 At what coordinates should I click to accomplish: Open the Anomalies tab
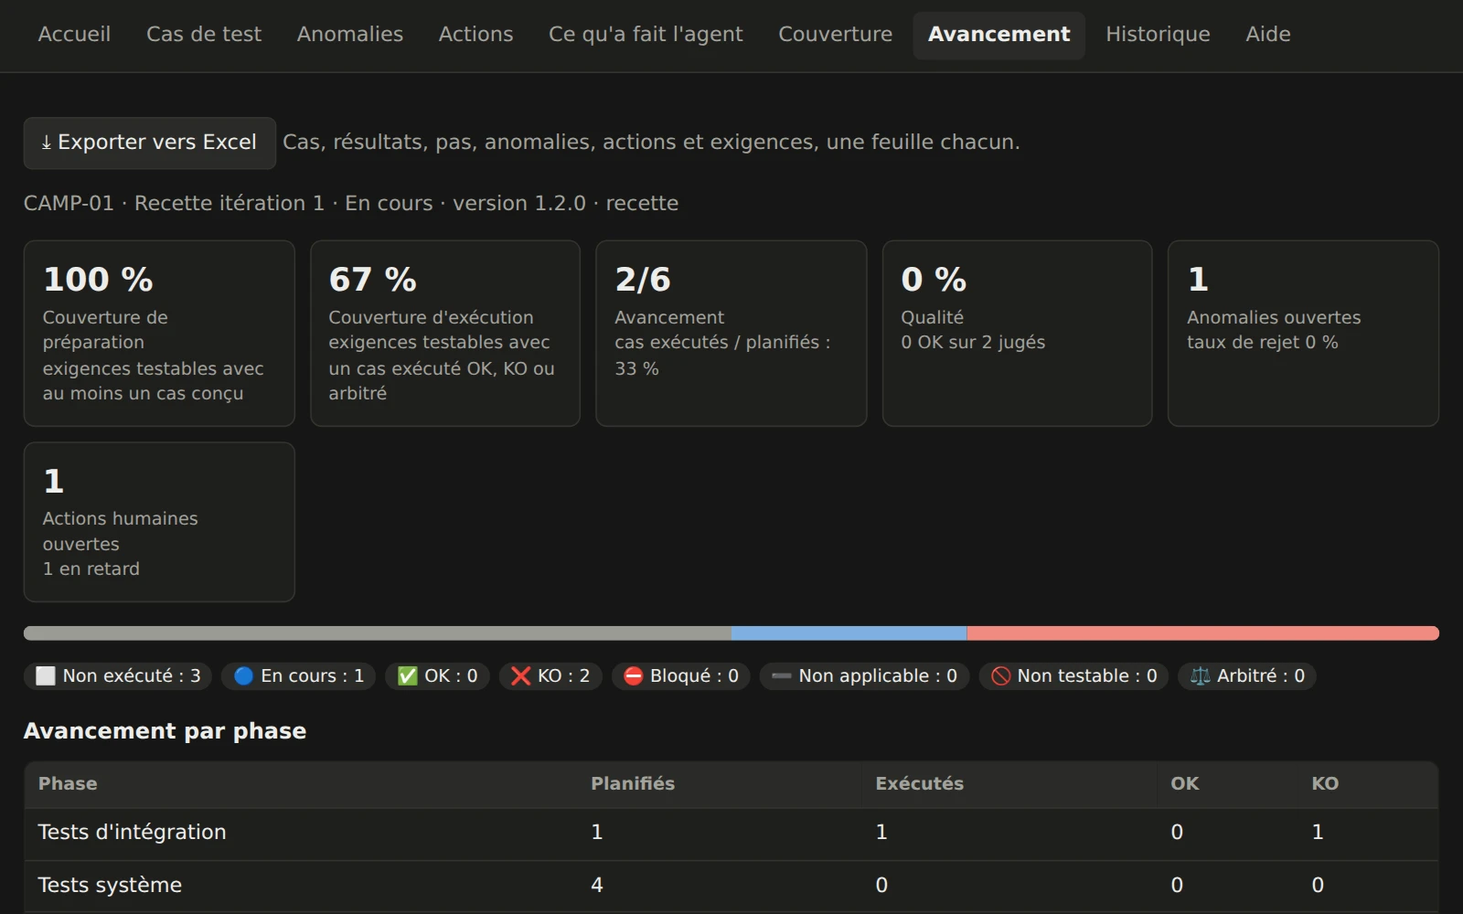[350, 35]
